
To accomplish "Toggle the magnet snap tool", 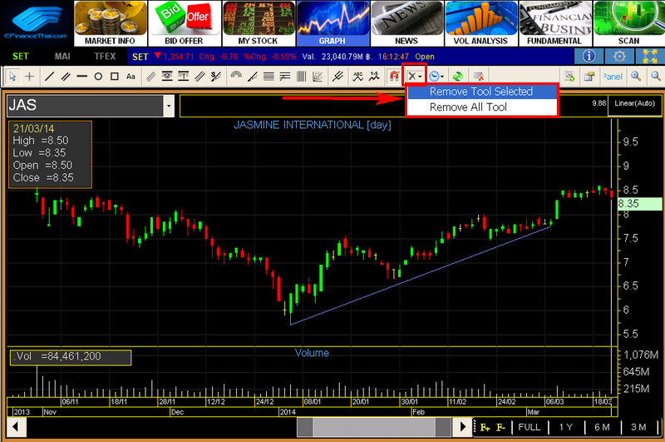I will tap(395, 76).
